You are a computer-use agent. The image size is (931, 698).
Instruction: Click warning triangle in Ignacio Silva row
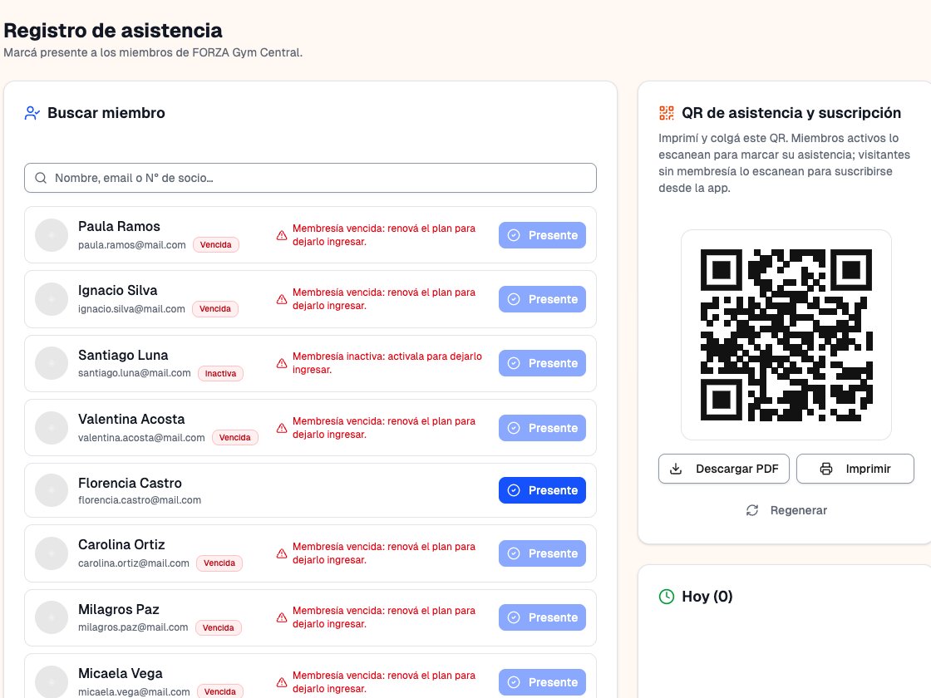click(282, 300)
